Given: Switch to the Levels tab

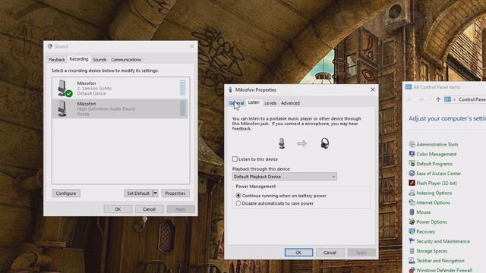Looking at the screenshot, I should pyautogui.click(x=270, y=103).
